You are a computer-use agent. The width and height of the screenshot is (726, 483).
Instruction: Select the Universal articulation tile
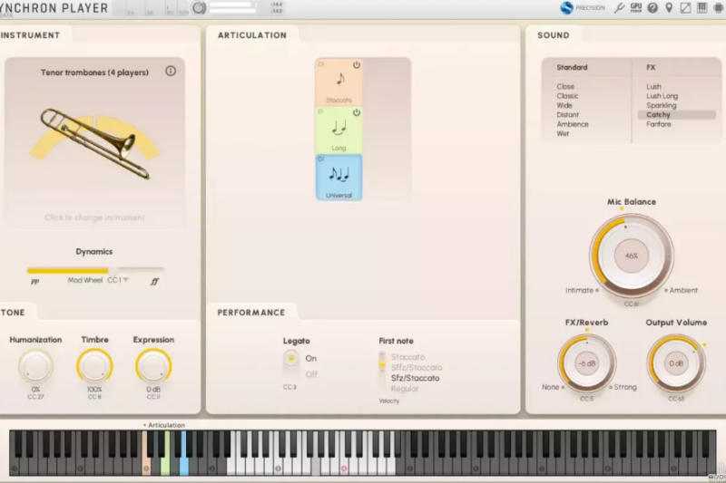tap(338, 178)
